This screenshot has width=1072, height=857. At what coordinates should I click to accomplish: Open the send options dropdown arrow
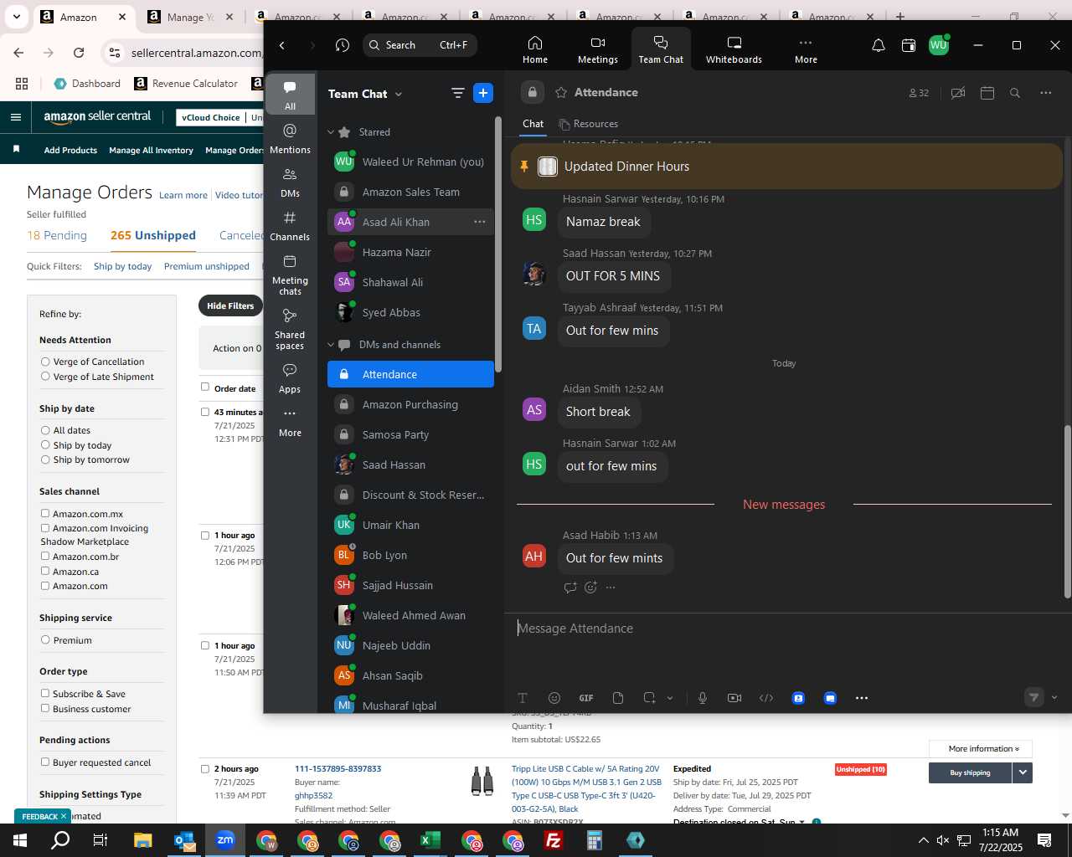coord(1054,697)
